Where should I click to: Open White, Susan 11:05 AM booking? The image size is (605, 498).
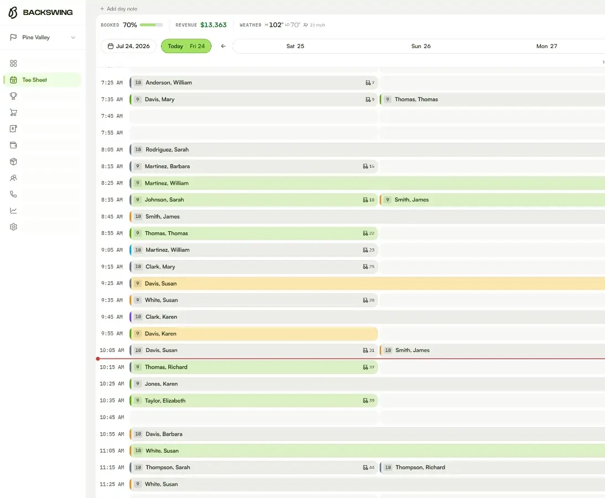pyautogui.click(x=368, y=450)
